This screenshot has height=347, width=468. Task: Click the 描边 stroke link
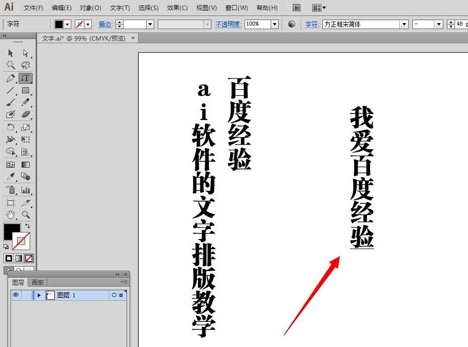pyautogui.click(x=105, y=24)
